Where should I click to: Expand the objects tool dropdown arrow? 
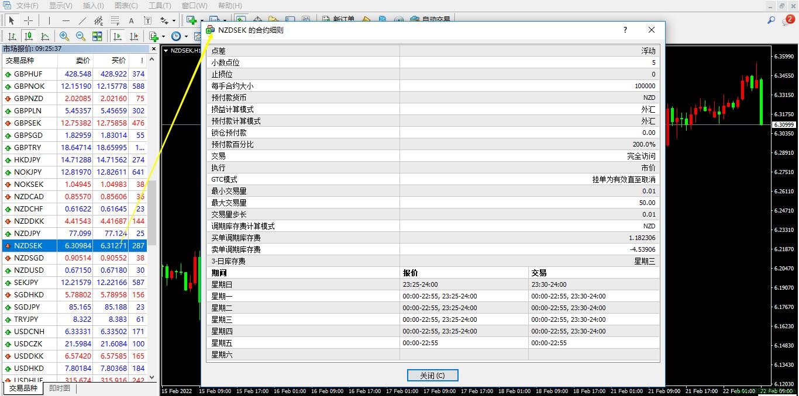pyautogui.click(x=174, y=21)
